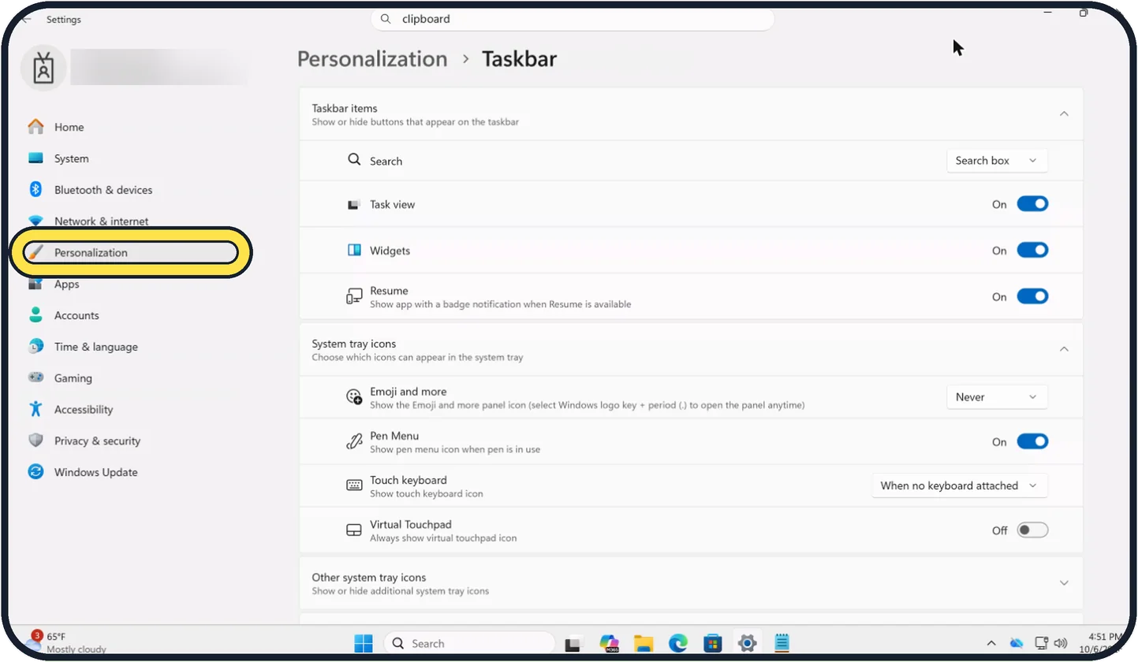
Task: Open the volume control in system tray
Action: tap(1061, 643)
